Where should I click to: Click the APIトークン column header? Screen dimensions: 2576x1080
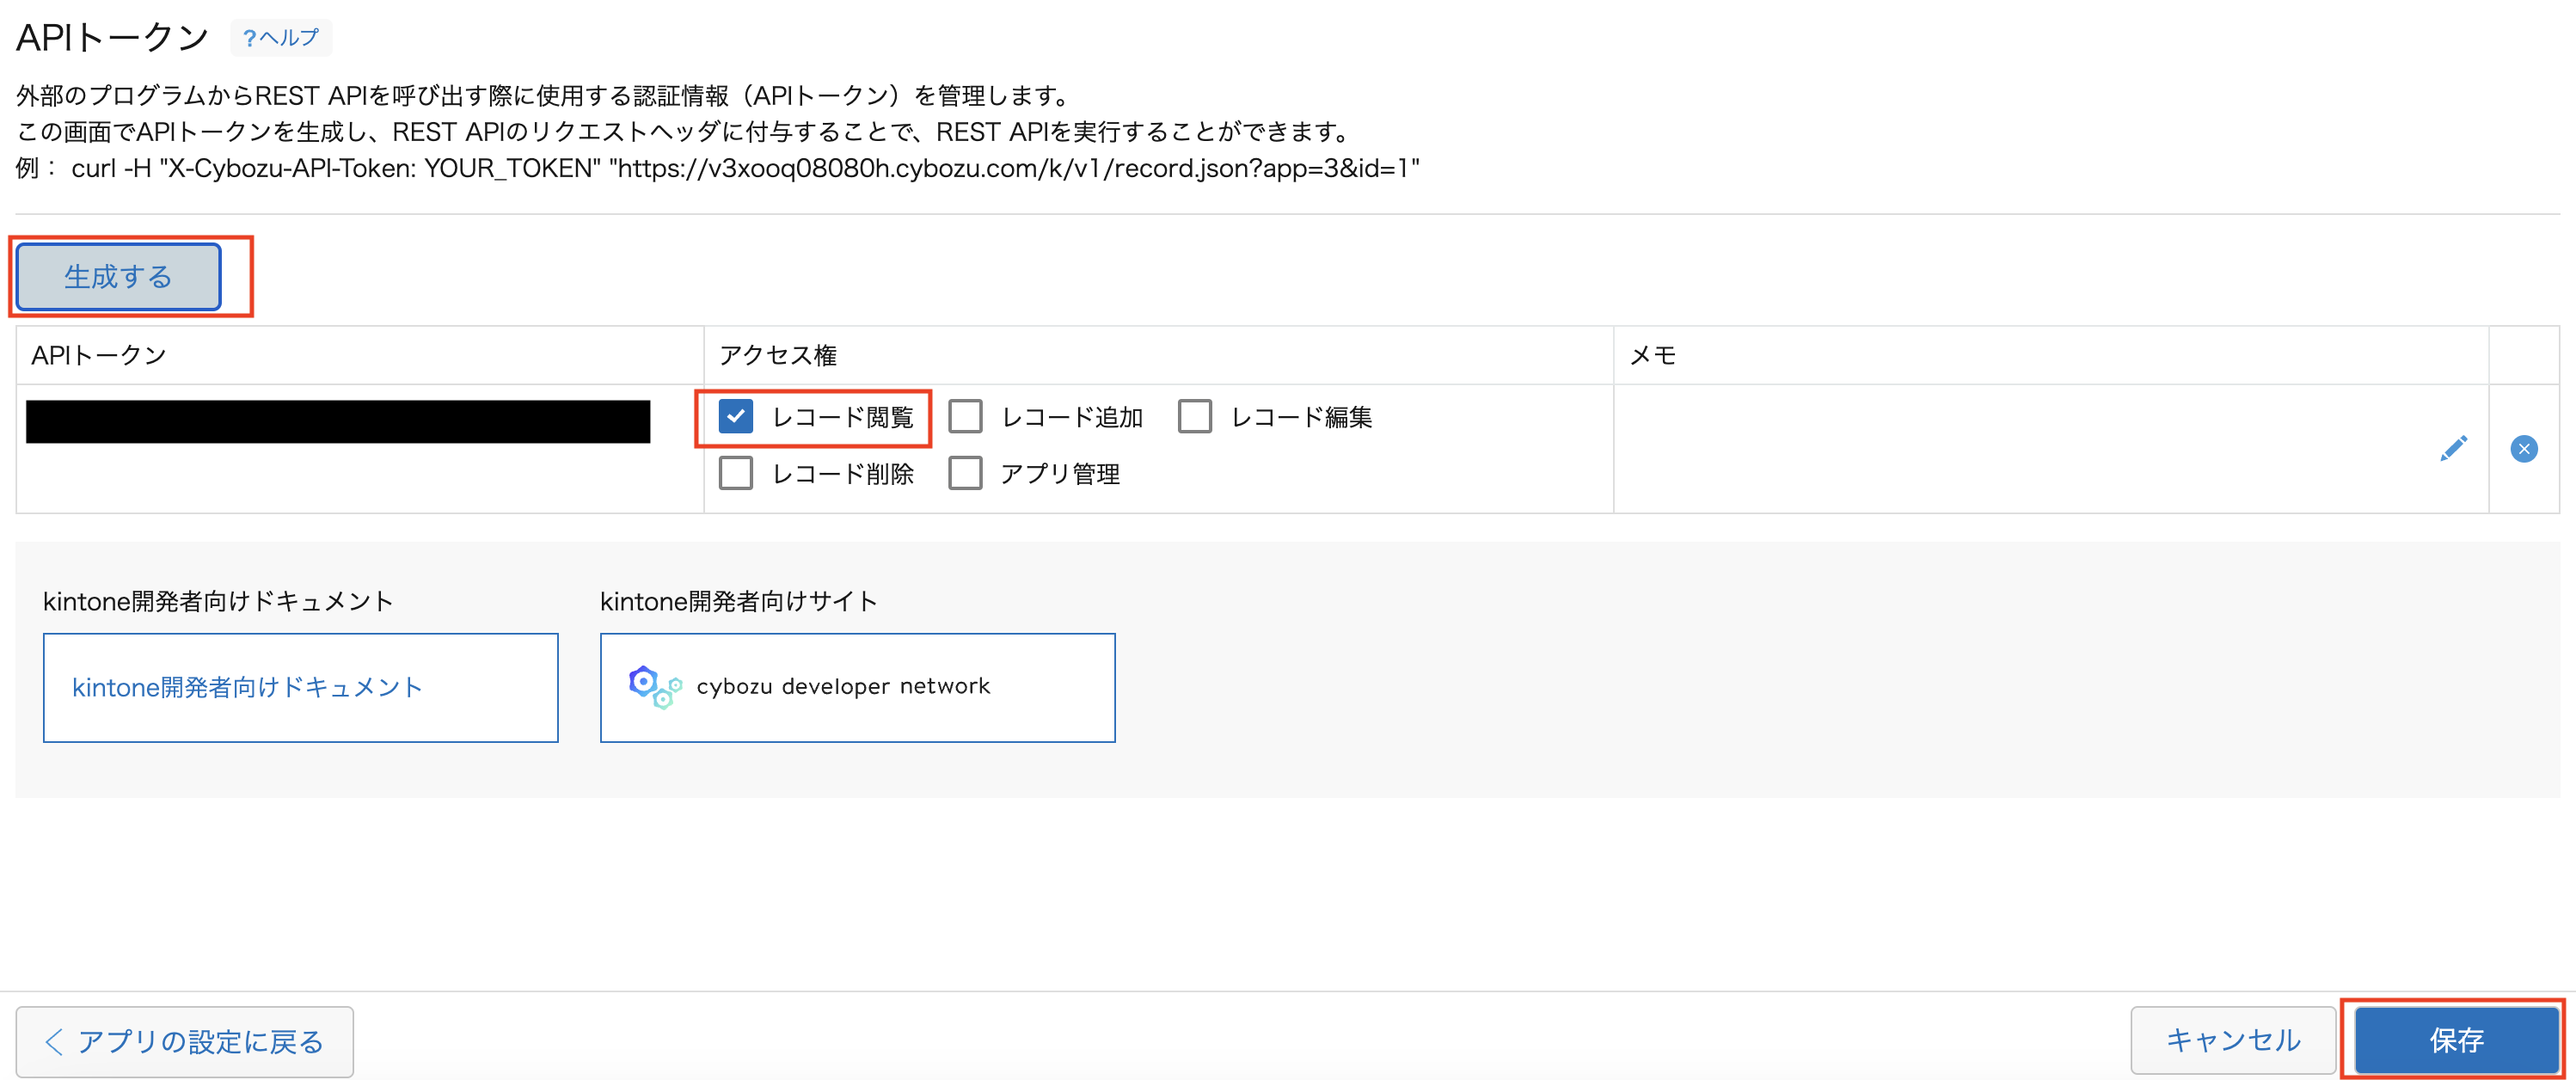click(99, 355)
